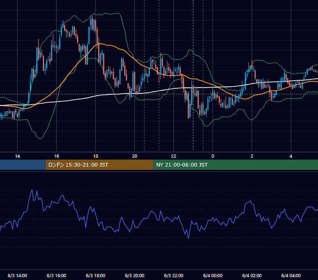Click the London session bar 15:30-21:00 JST

(99, 165)
